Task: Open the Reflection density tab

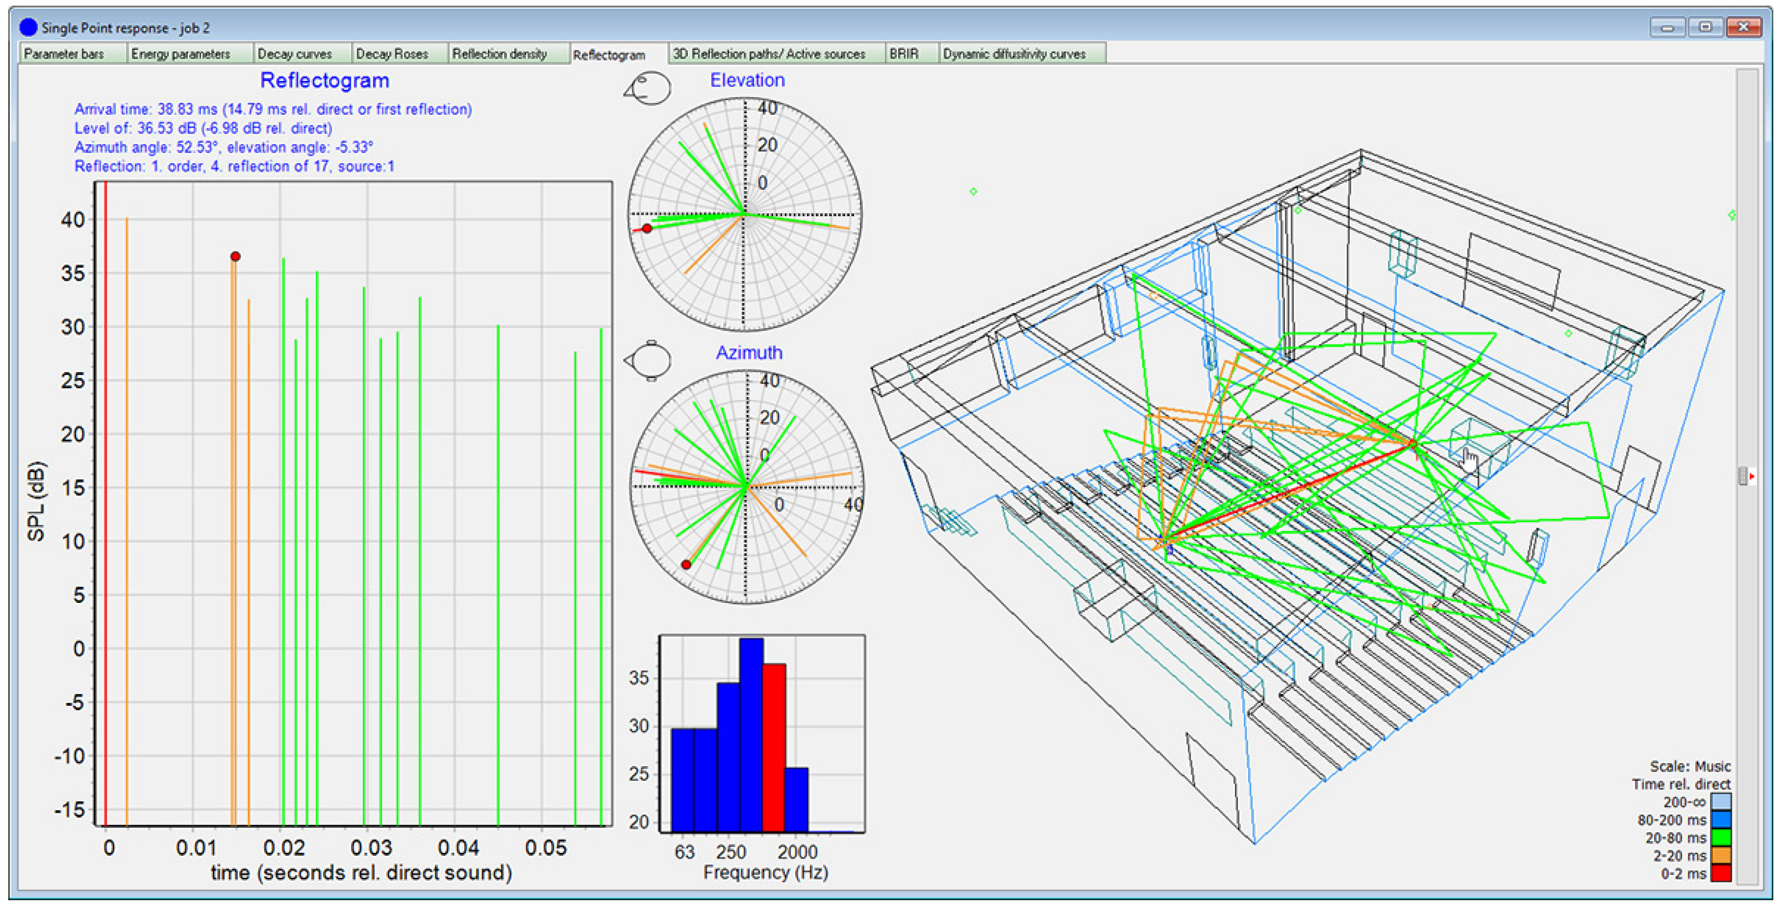Action: (x=500, y=54)
